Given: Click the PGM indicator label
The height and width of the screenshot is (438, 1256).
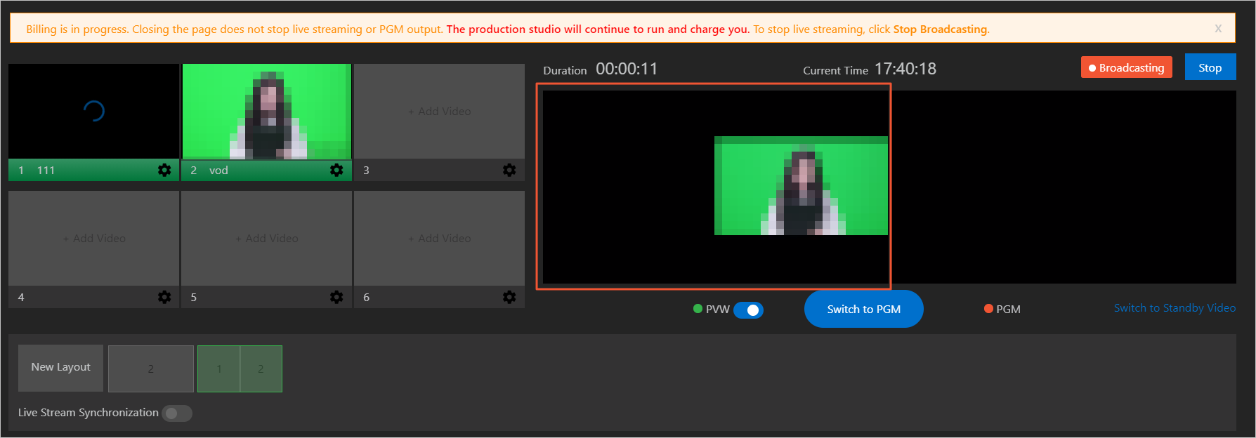Looking at the screenshot, I should (x=1008, y=309).
